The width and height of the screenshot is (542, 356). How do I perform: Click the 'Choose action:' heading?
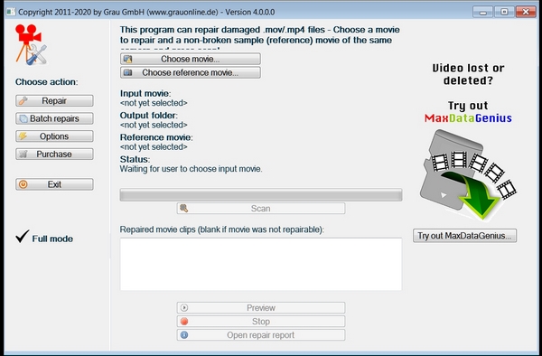coord(47,82)
